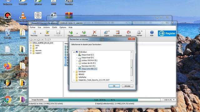The image size is (200, 112).
Task: Click the dialog scrollbar up arrow
Action: point(132,52)
